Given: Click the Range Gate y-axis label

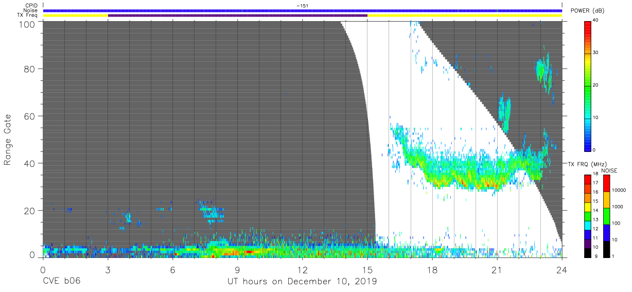Looking at the screenshot, I should click(x=8, y=140).
